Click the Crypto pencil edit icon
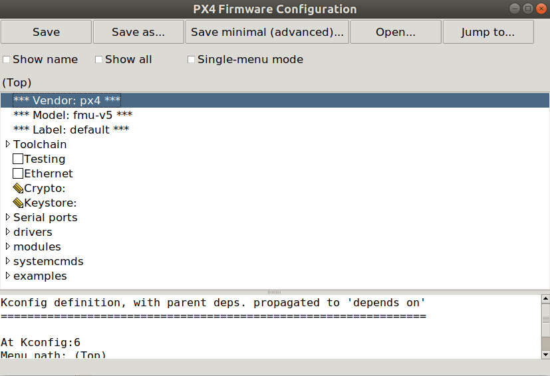 tap(18, 189)
